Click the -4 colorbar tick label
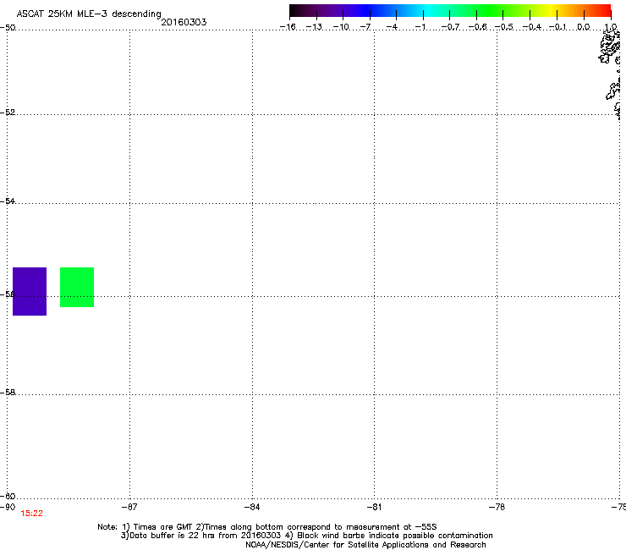 [392, 27]
